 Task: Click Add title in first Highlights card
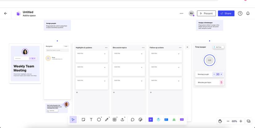(x=80, y=54)
